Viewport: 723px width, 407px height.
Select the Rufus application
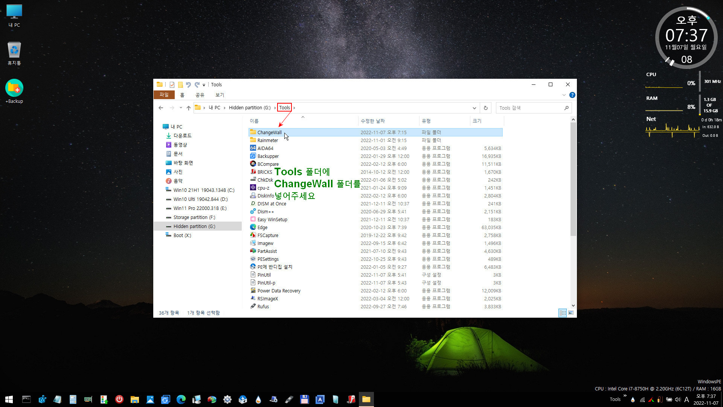[375, 306]
